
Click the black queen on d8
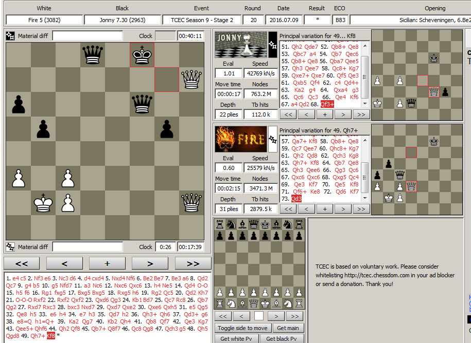click(x=93, y=55)
